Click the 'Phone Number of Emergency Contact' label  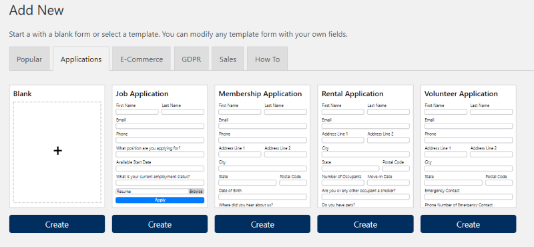(459, 205)
